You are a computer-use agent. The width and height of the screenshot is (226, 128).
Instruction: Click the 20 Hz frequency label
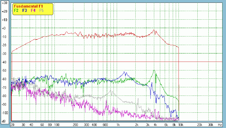tap(12, 125)
